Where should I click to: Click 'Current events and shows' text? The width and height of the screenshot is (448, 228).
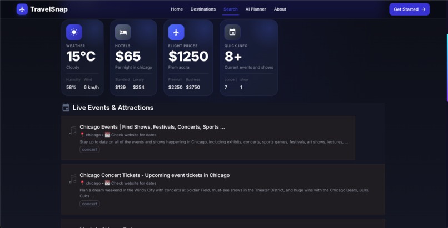249,68
